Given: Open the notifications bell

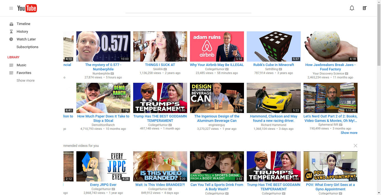Looking at the screenshot, I should 352,8.
